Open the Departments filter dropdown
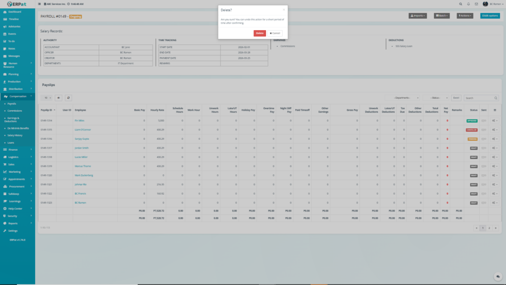 pos(403,98)
